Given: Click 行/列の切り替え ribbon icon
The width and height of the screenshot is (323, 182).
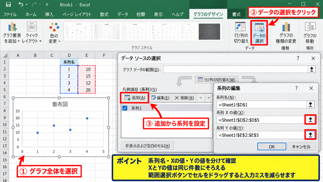Looking at the screenshot, I should (x=241, y=33).
